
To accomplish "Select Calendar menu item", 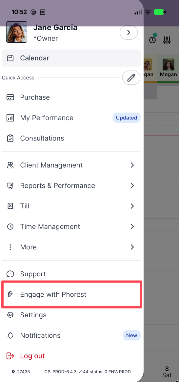I will click(x=71, y=58).
